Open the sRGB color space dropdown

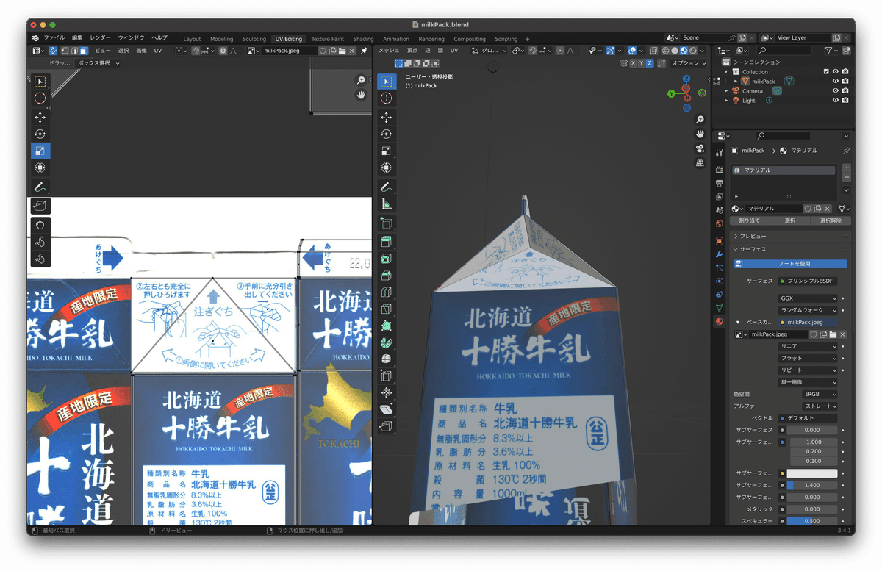(820, 394)
